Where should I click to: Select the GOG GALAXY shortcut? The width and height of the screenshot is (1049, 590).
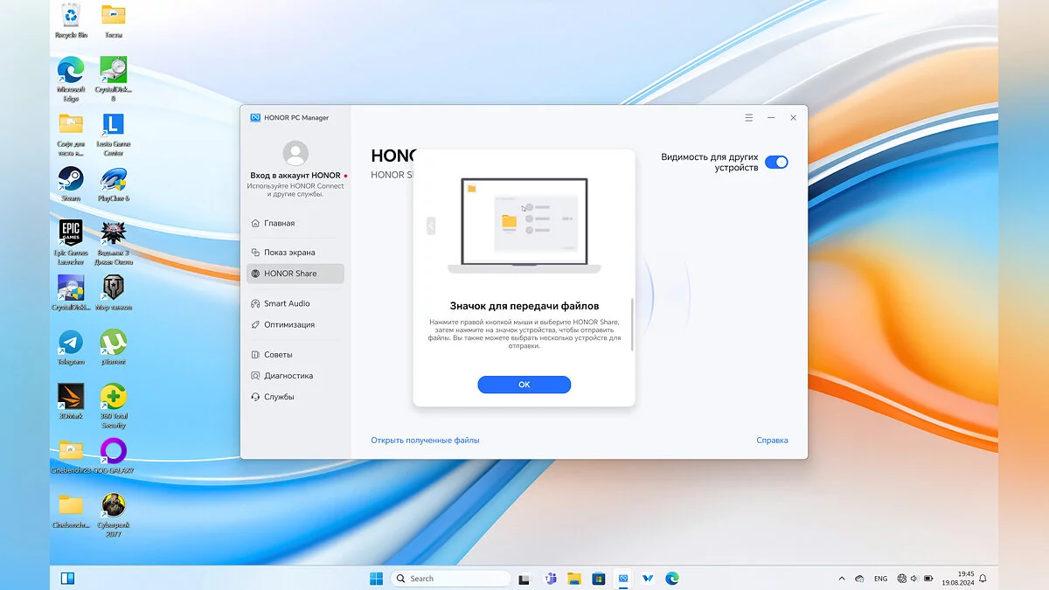[x=114, y=456]
